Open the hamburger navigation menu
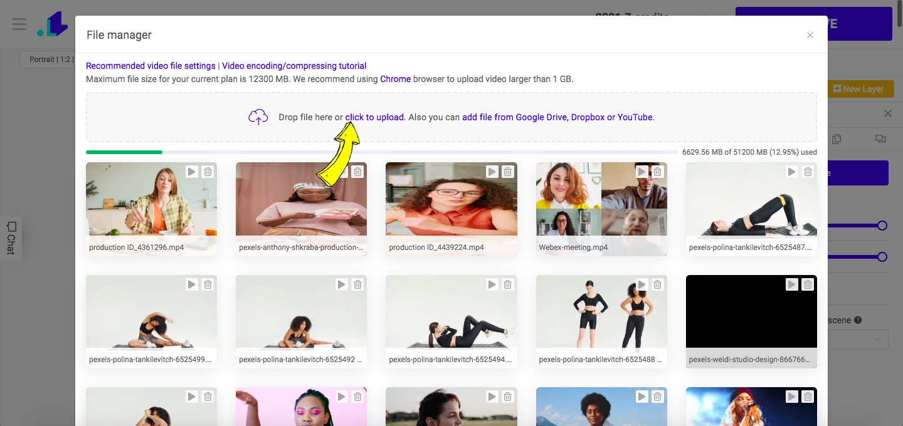903x426 pixels. (19, 24)
